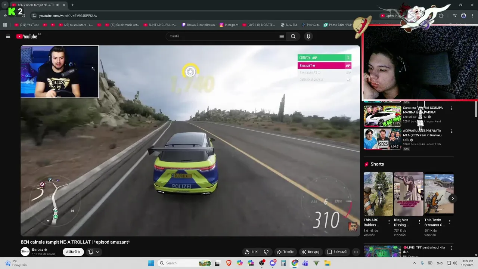Viewport: 478px width, 269px height.
Task: Open the New Tab bookmark
Action: (x=289, y=25)
